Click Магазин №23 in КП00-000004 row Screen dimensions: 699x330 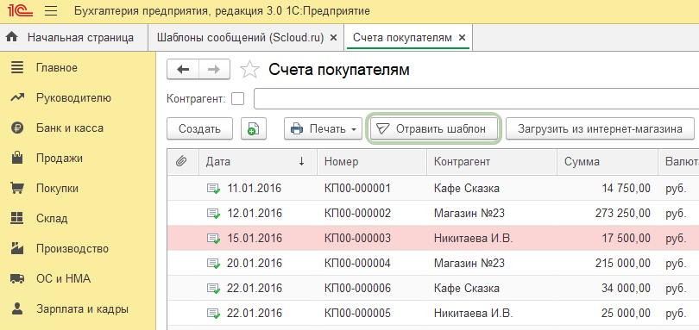coord(469,263)
